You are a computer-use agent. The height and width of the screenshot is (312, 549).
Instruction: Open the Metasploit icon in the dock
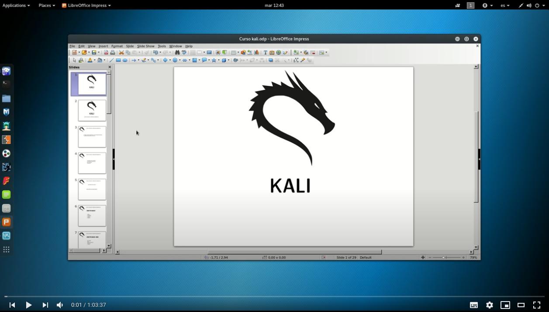tap(6, 112)
